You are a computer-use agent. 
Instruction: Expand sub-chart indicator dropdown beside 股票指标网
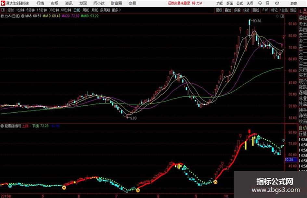(x=2, y=126)
